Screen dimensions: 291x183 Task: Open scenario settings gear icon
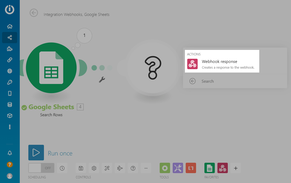pos(94,168)
